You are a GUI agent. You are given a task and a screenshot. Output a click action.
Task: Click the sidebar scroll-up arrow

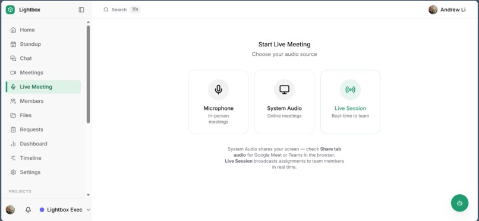click(89, 22)
